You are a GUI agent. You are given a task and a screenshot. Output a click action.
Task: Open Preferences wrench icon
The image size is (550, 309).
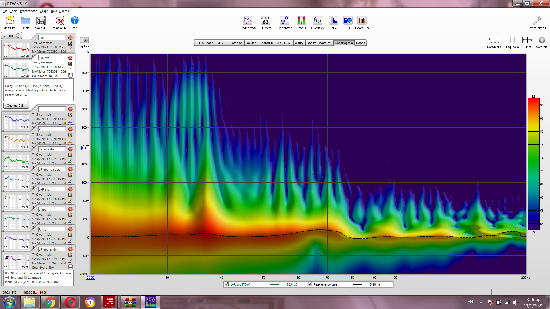pyautogui.click(x=537, y=23)
